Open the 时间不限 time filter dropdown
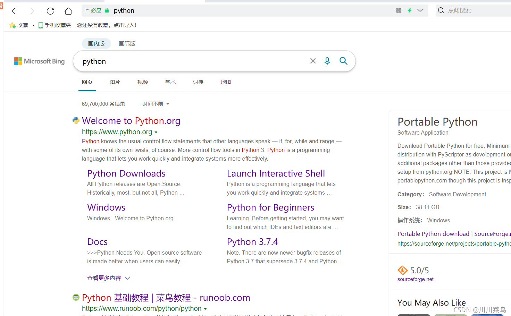Screen dimensions: 511x316 click(x=156, y=104)
